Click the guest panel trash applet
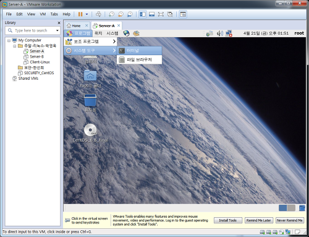The image size is (309, 237). (x=302, y=208)
